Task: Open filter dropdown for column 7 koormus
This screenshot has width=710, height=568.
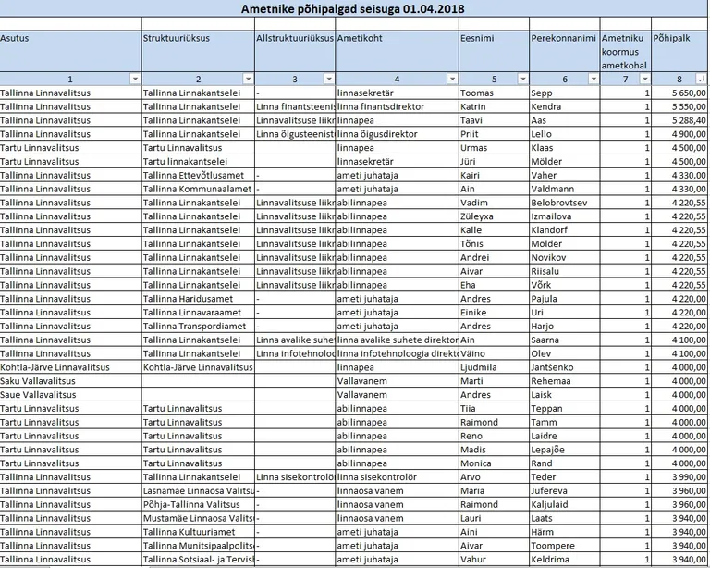Action: [x=645, y=79]
